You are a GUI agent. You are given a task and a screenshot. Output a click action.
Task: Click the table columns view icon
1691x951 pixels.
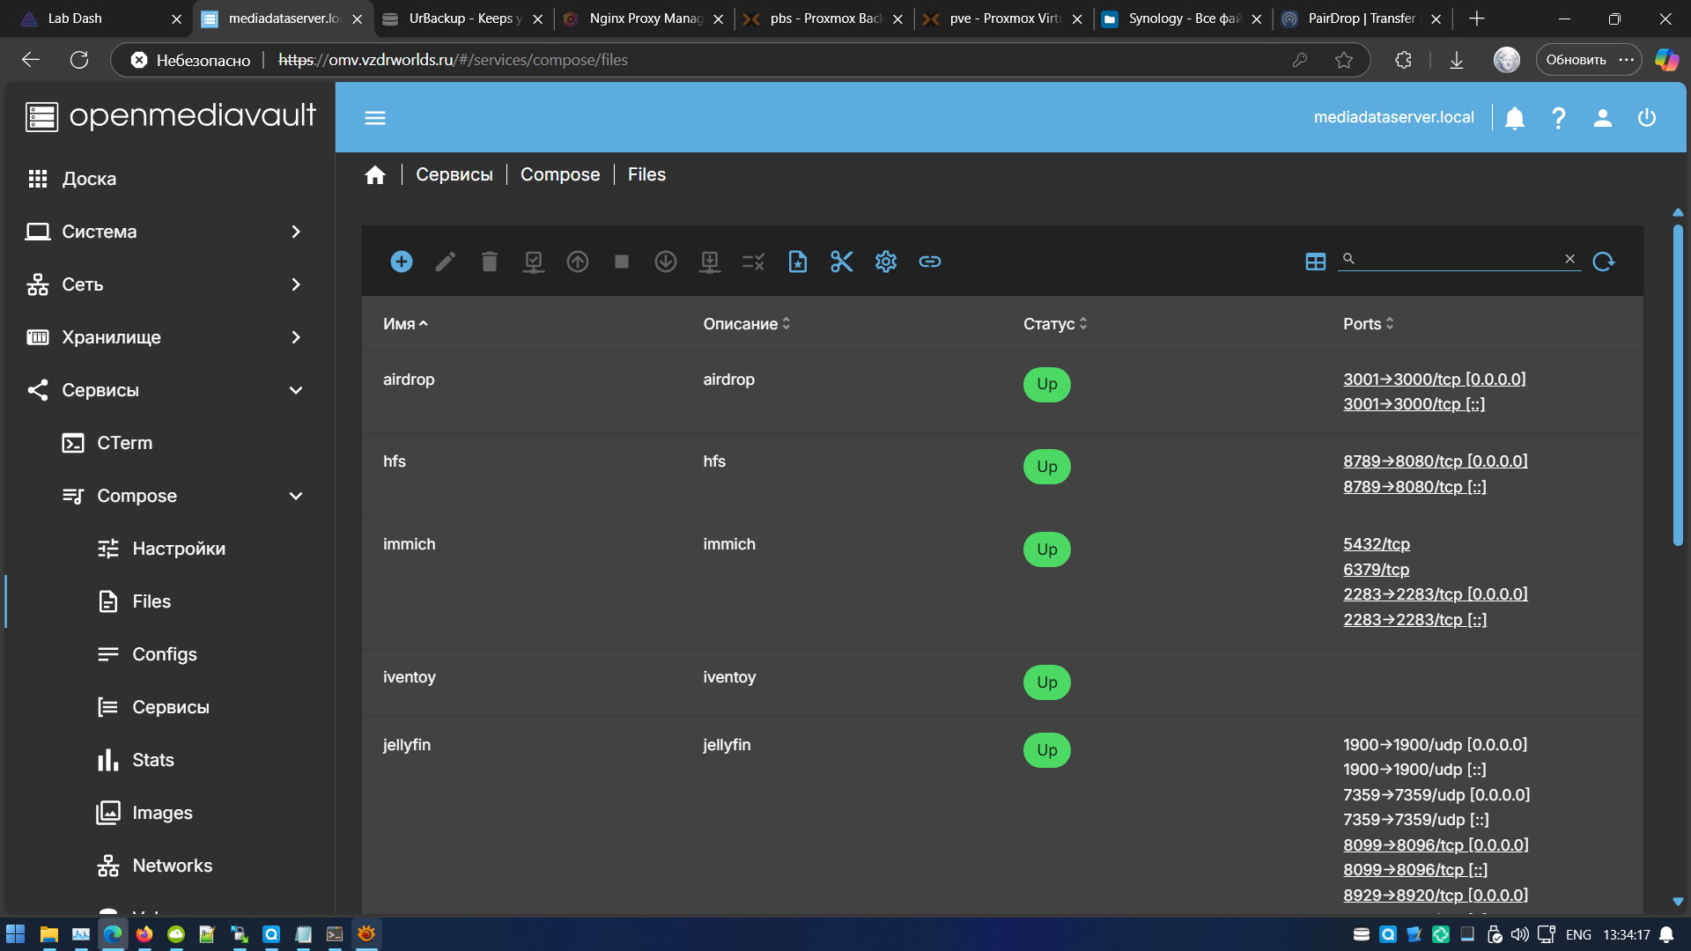(1315, 262)
